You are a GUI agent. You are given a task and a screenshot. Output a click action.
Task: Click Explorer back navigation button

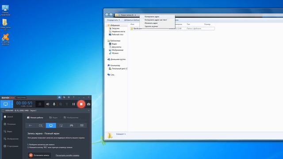point(107,15)
